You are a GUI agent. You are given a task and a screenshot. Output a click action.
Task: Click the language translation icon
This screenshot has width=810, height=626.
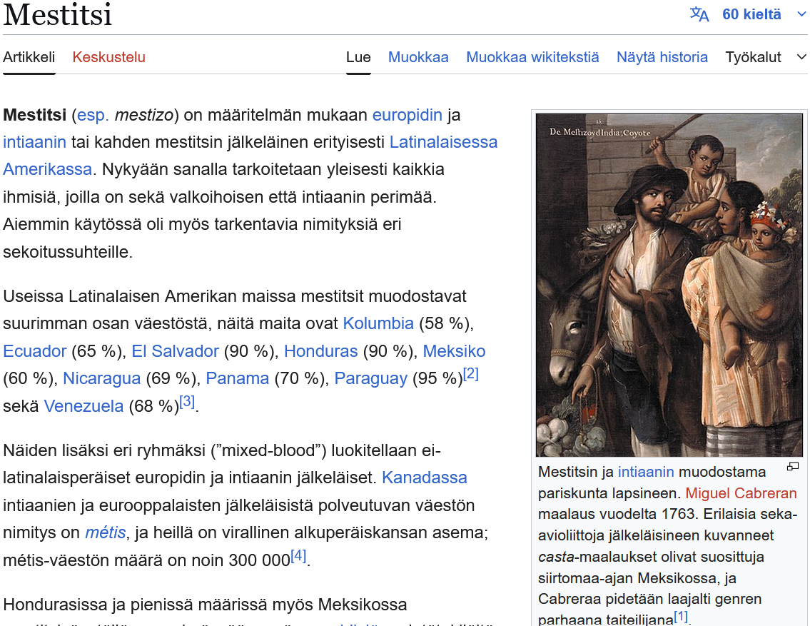click(699, 14)
